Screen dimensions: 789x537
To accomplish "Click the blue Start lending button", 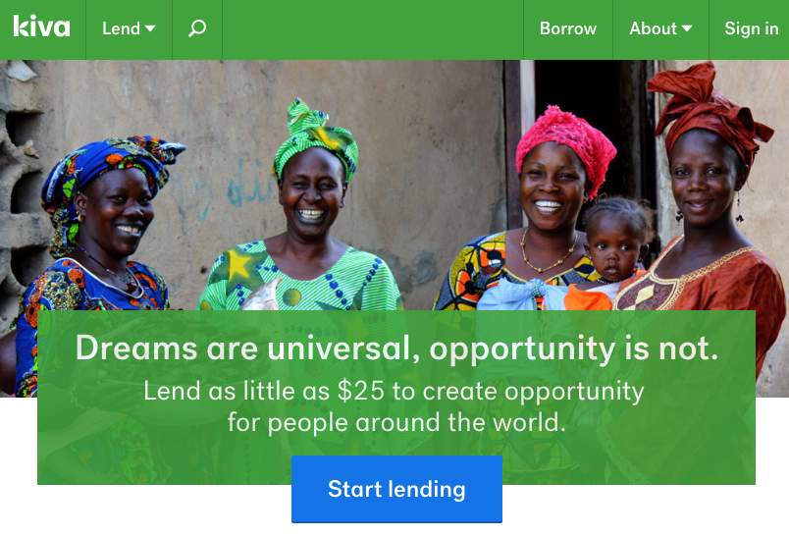I will [397, 489].
